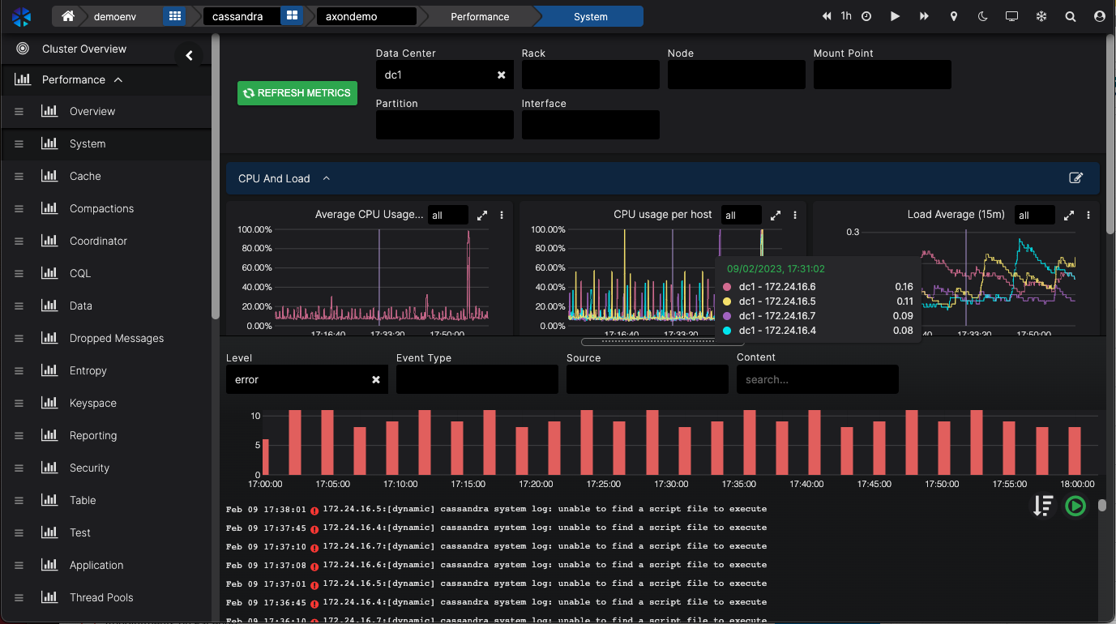Click the monitor display icon
1116x624 pixels.
click(x=1011, y=16)
